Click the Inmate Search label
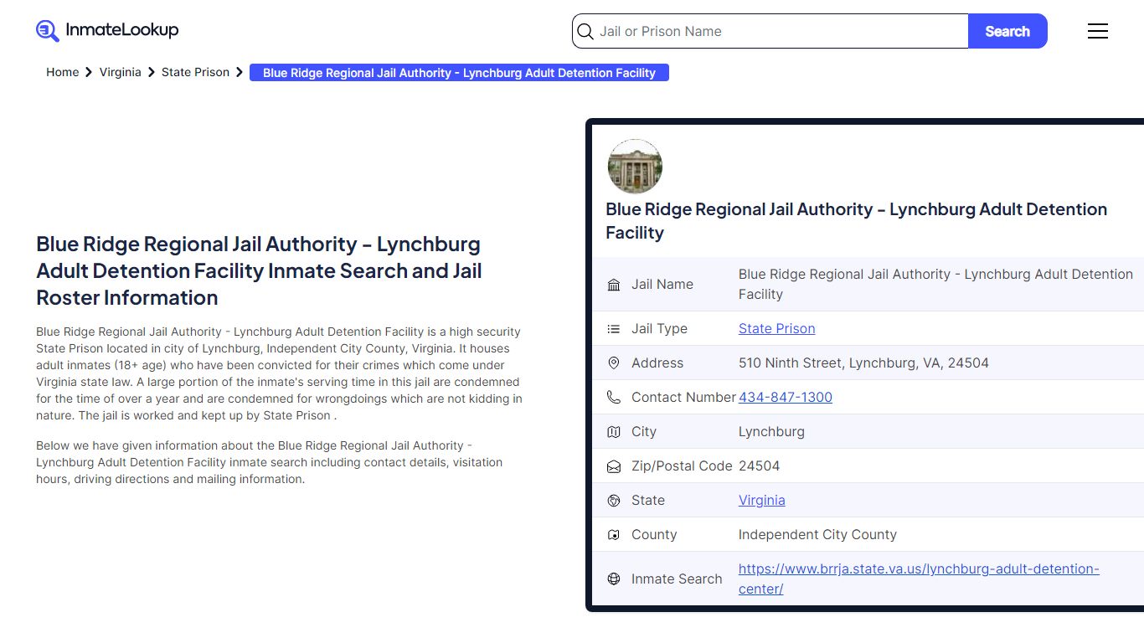The width and height of the screenshot is (1144, 643). point(677,579)
